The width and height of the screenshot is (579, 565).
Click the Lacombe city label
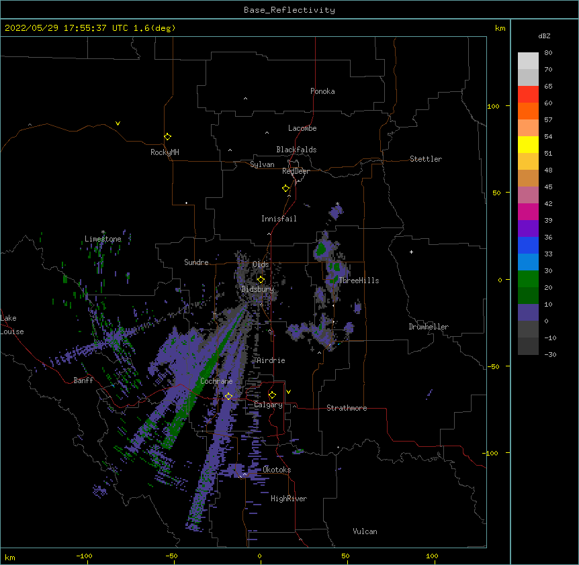(302, 128)
